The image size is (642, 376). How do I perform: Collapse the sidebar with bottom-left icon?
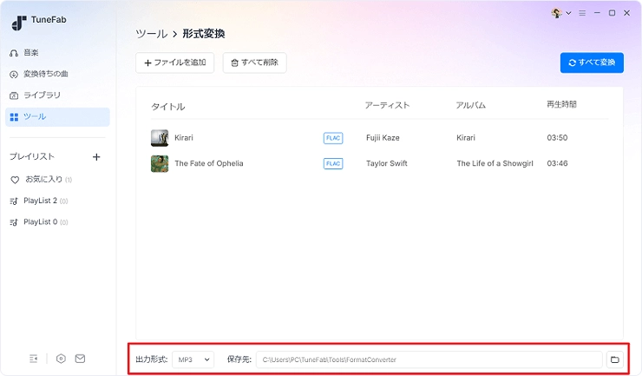[x=34, y=359]
